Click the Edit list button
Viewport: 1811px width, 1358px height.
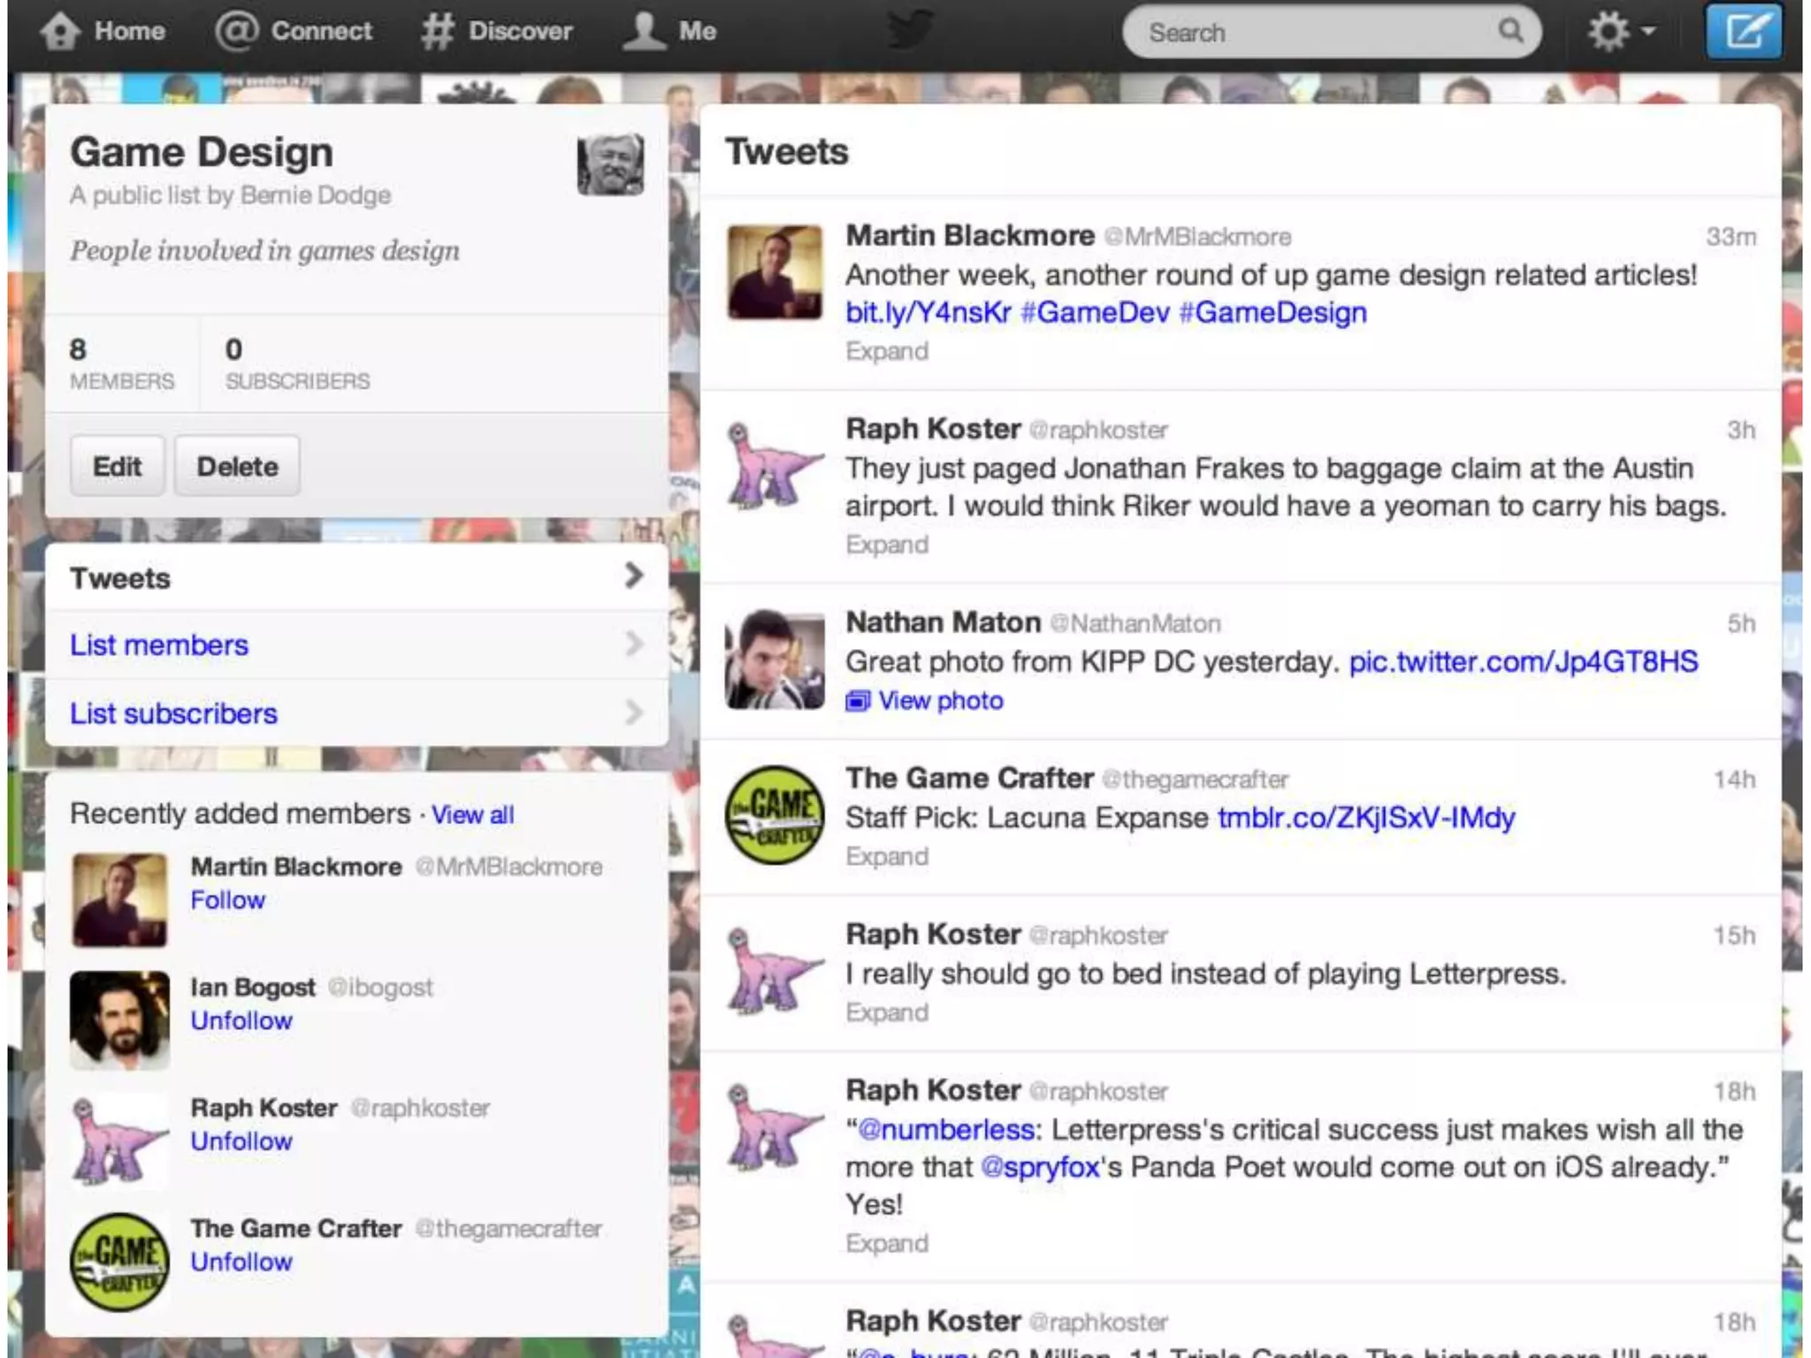click(x=117, y=466)
